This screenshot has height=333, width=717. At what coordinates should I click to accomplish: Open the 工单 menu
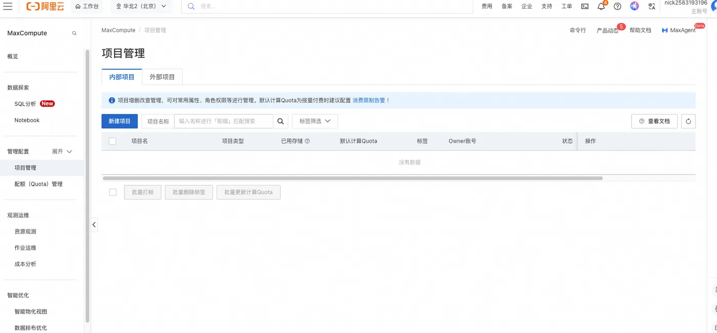point(567,6)
